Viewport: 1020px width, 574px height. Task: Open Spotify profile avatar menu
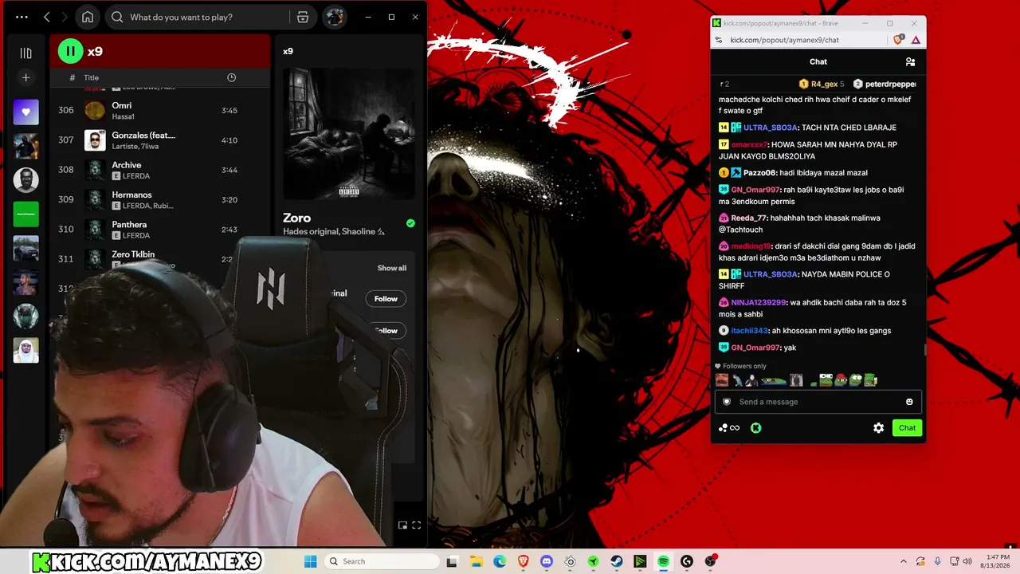tap(335, 17)
